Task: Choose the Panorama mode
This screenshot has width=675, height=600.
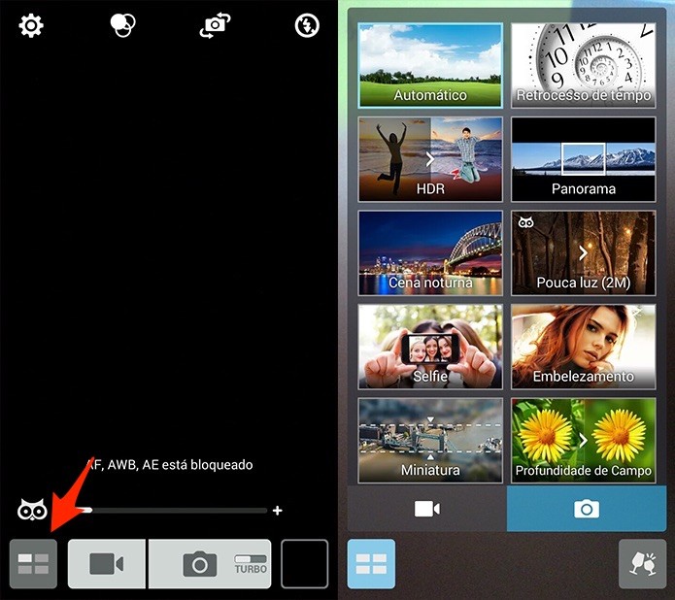Action: click(x=584, y=159)
